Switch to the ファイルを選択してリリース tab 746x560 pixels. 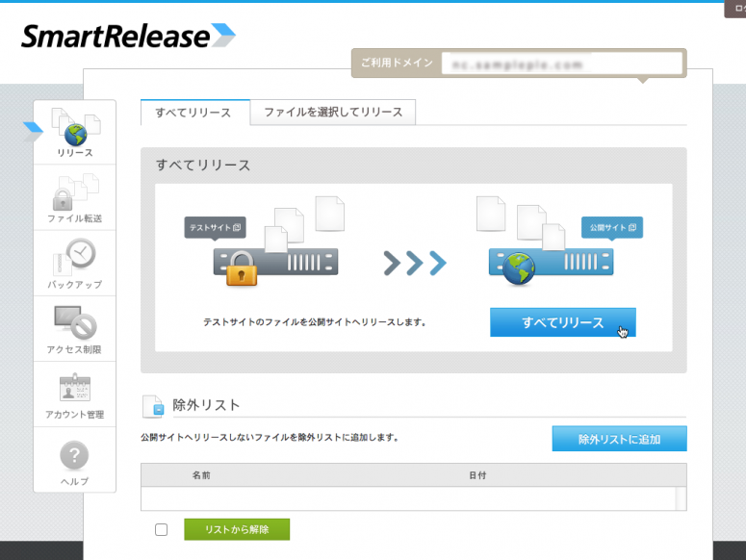[x=333, y=113]
